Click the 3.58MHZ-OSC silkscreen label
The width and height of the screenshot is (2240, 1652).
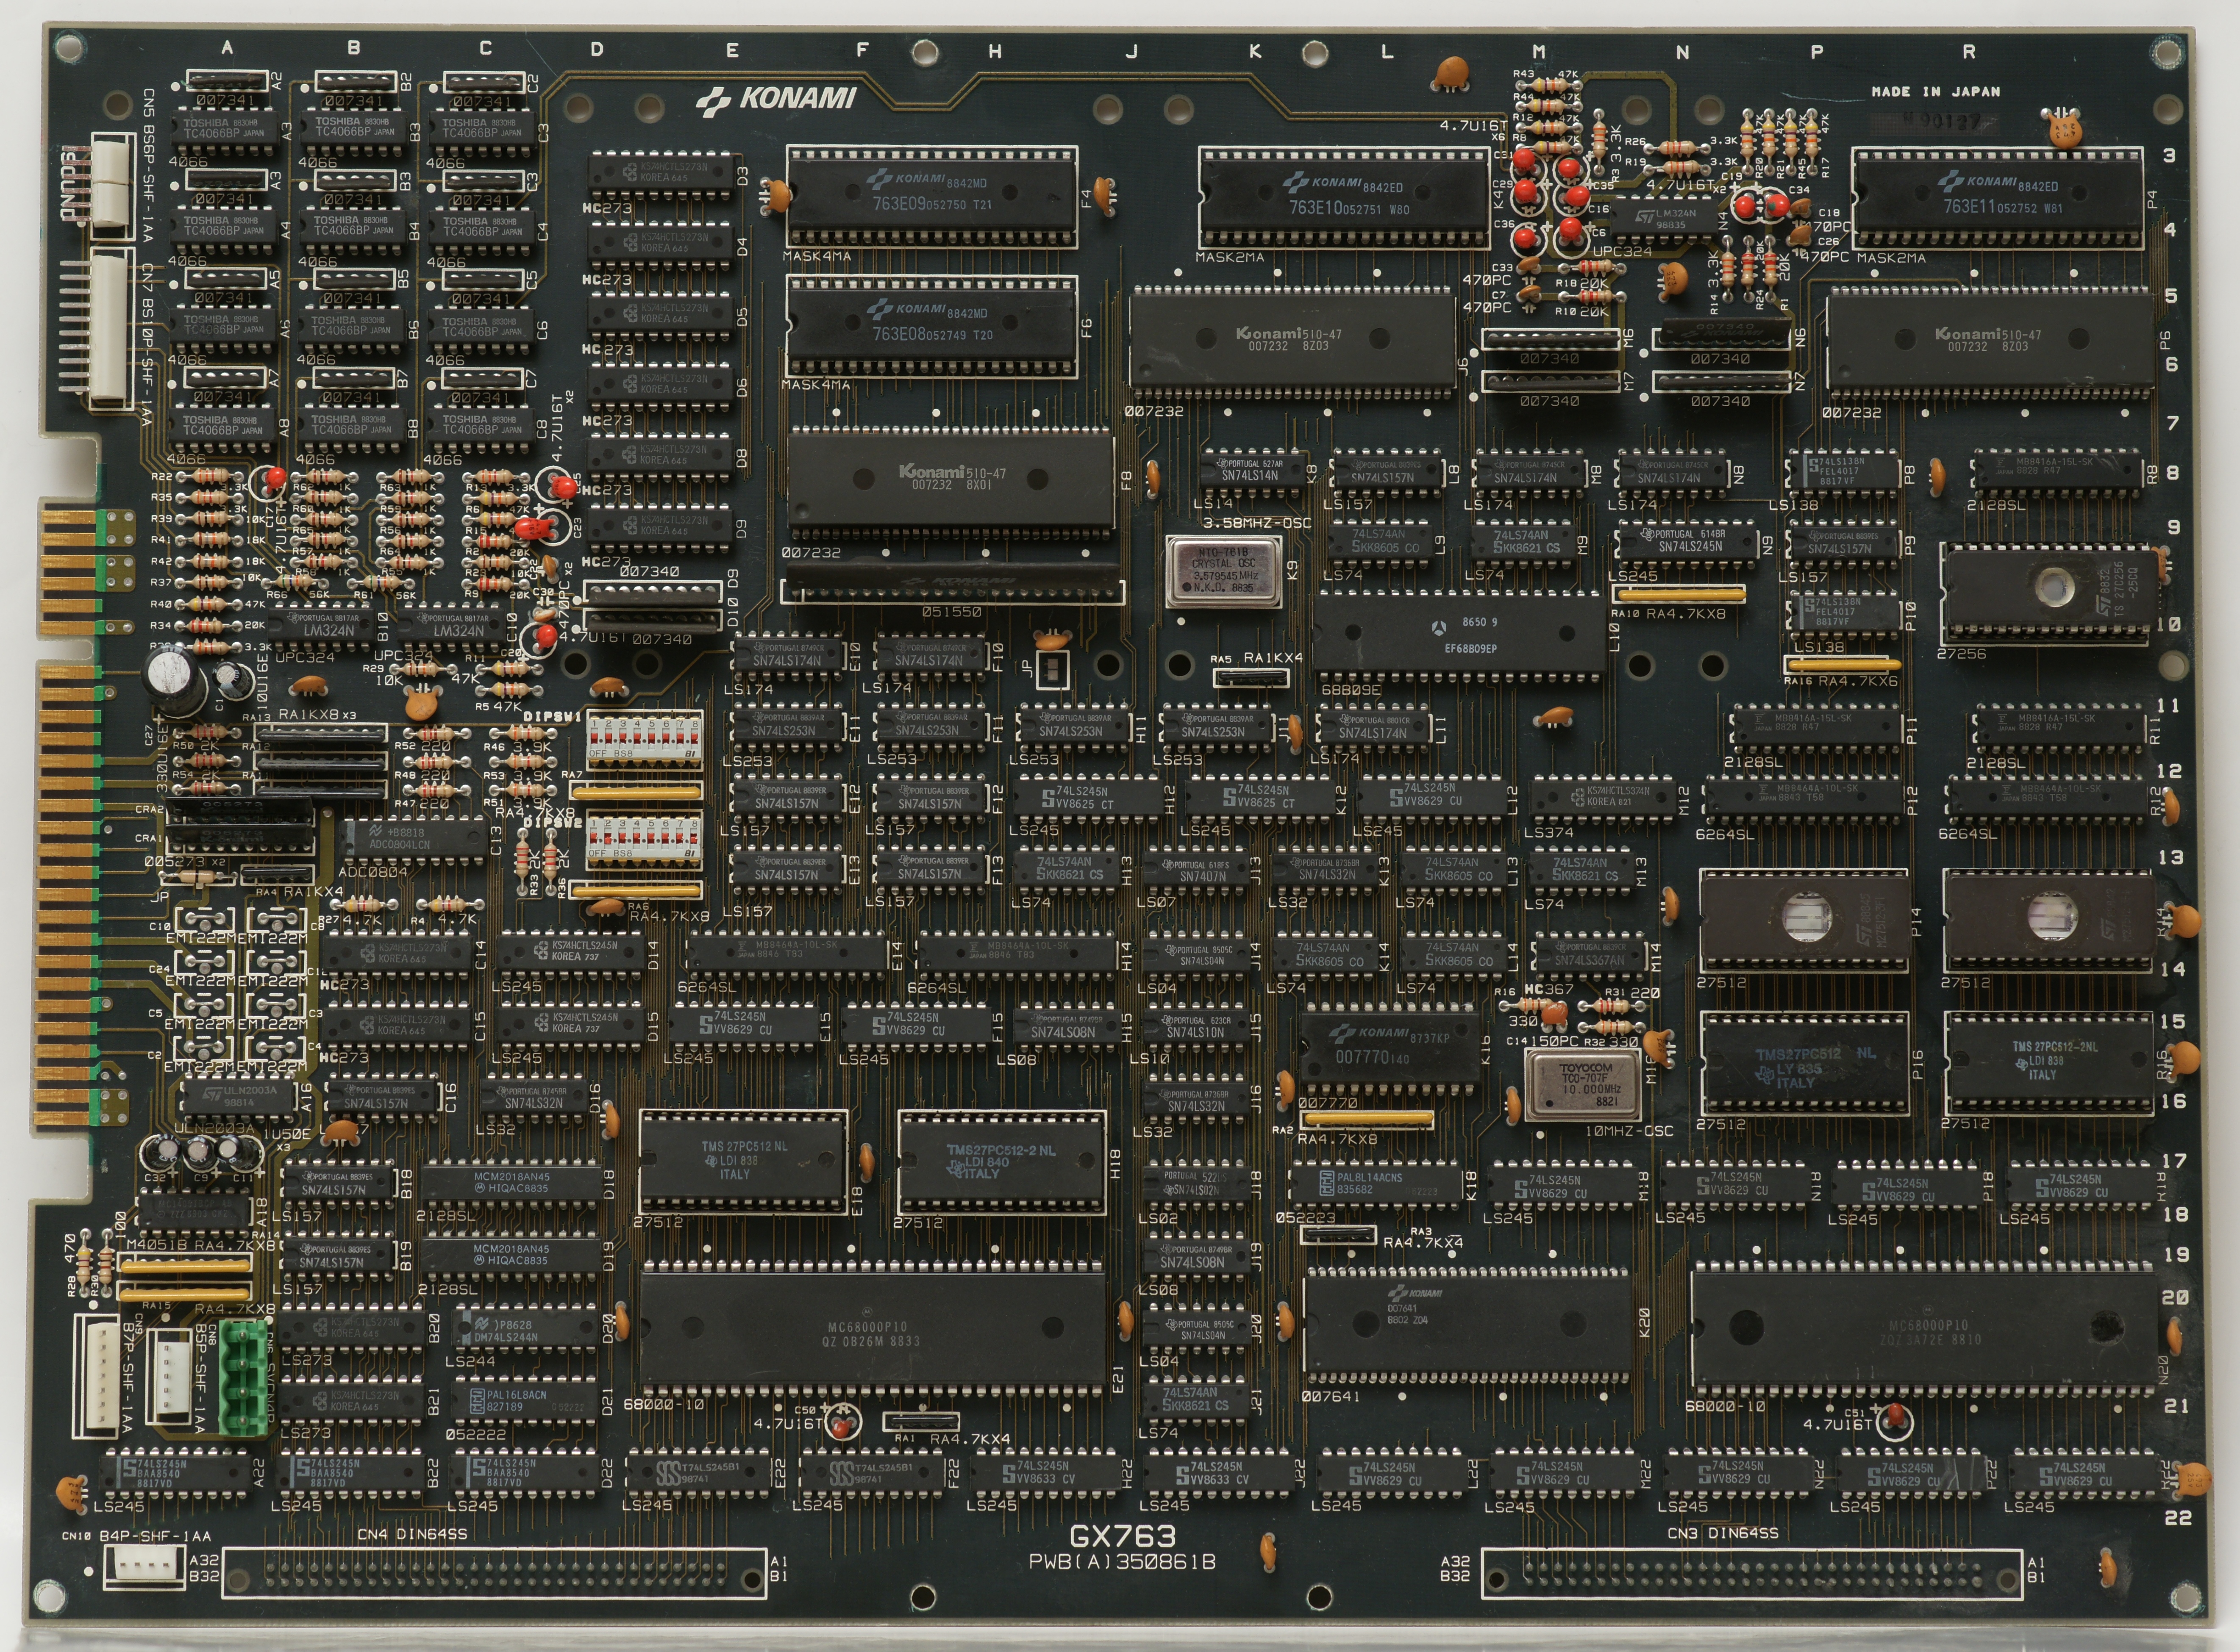coord(1256,523)
